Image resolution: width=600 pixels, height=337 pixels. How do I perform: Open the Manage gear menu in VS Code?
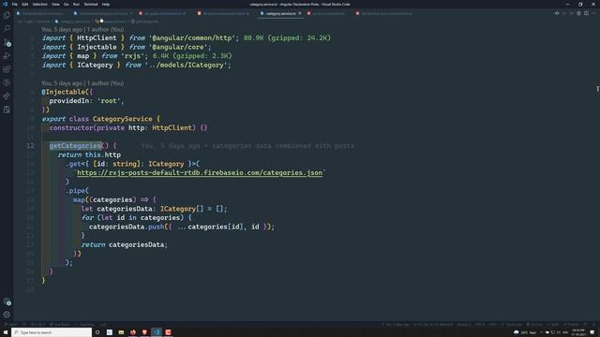7,315
